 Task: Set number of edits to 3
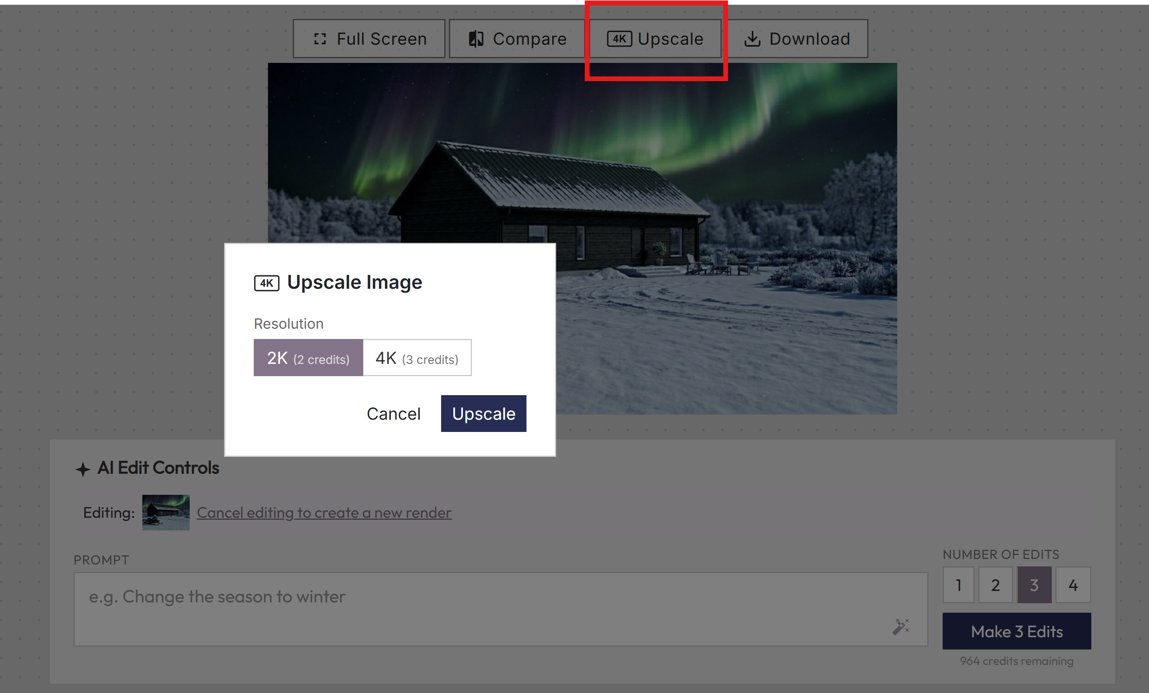[x=1034, y=585]
